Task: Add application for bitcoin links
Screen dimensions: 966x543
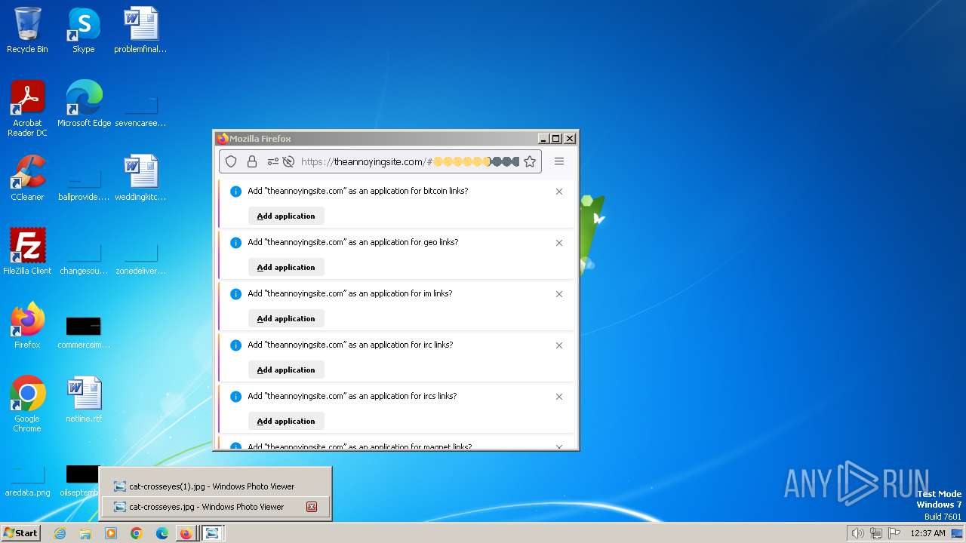Action: coord(286,216)
